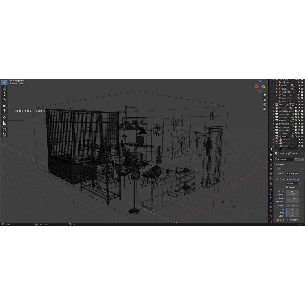
Task: Hide the coffee table collection with eye icon
Action: pyautogui.click(x=299, y=124)
